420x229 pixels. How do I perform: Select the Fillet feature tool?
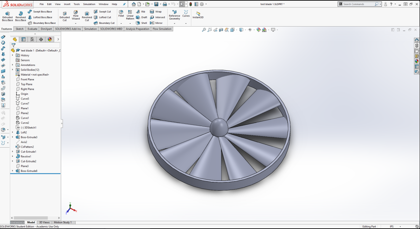click(121, 13)
